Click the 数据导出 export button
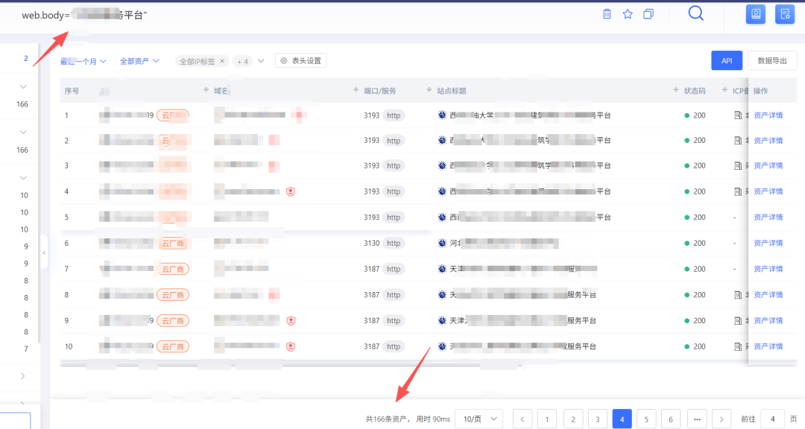The width and height of the screenshot is (805, 429). (772, 60)
